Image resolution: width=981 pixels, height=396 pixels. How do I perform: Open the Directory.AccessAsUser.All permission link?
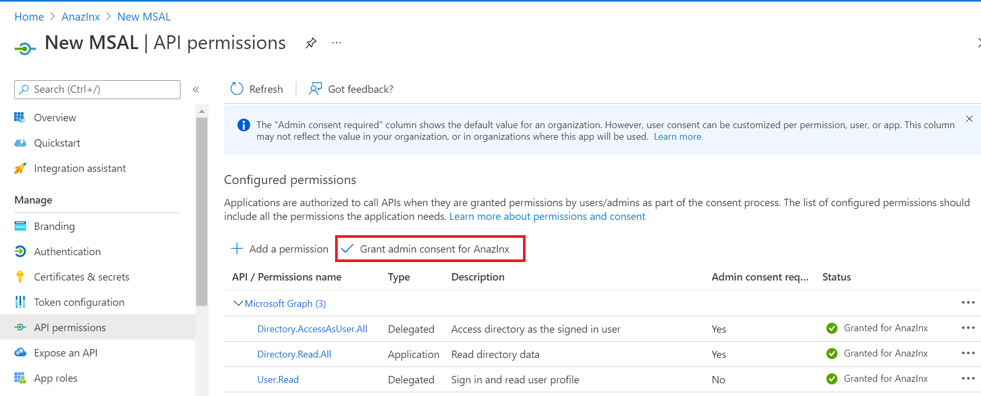tap(312, 329)
